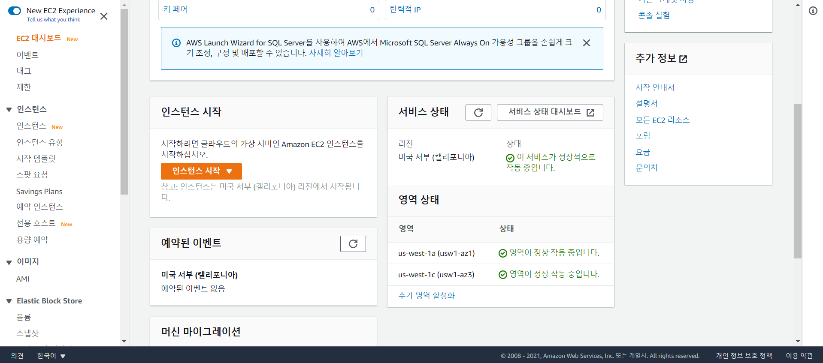Open AMI in sidebar
The width and height of the screenshot is (823, 363).
(23, 279)
